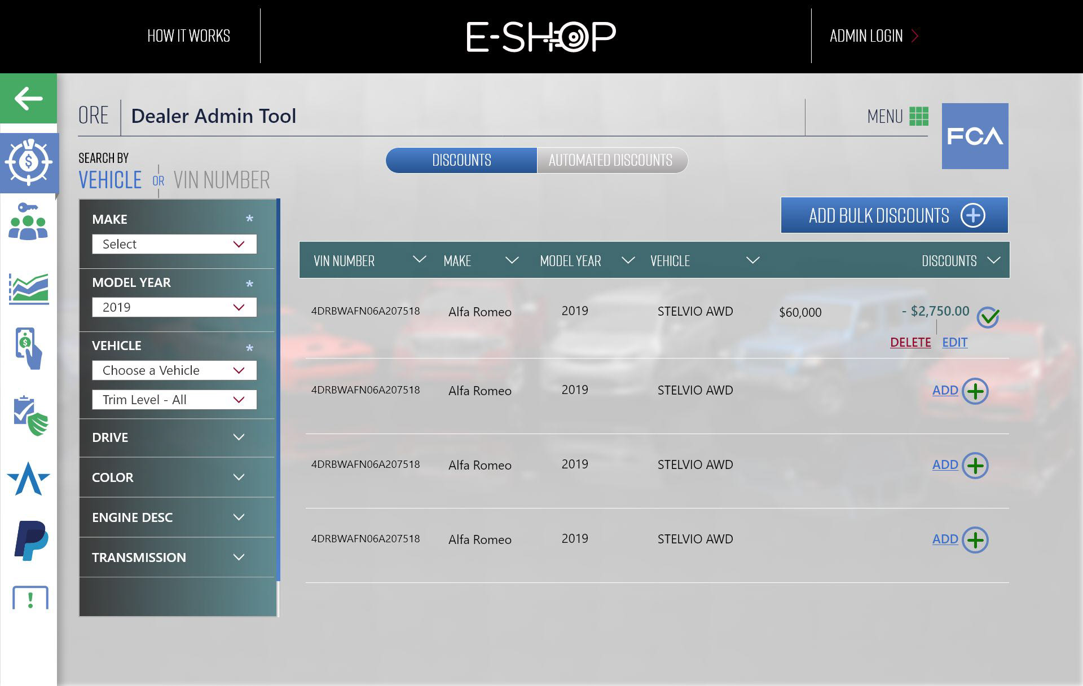Open the Admin Login link
Screen dimensions: 1083x686
(x=866, y=36)
